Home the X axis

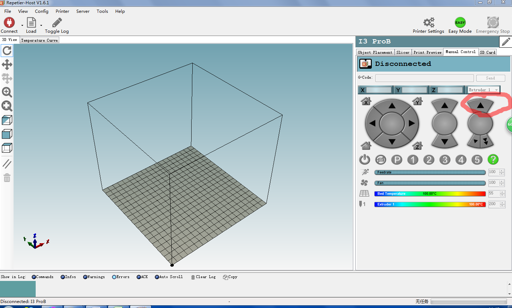[366, 101]
